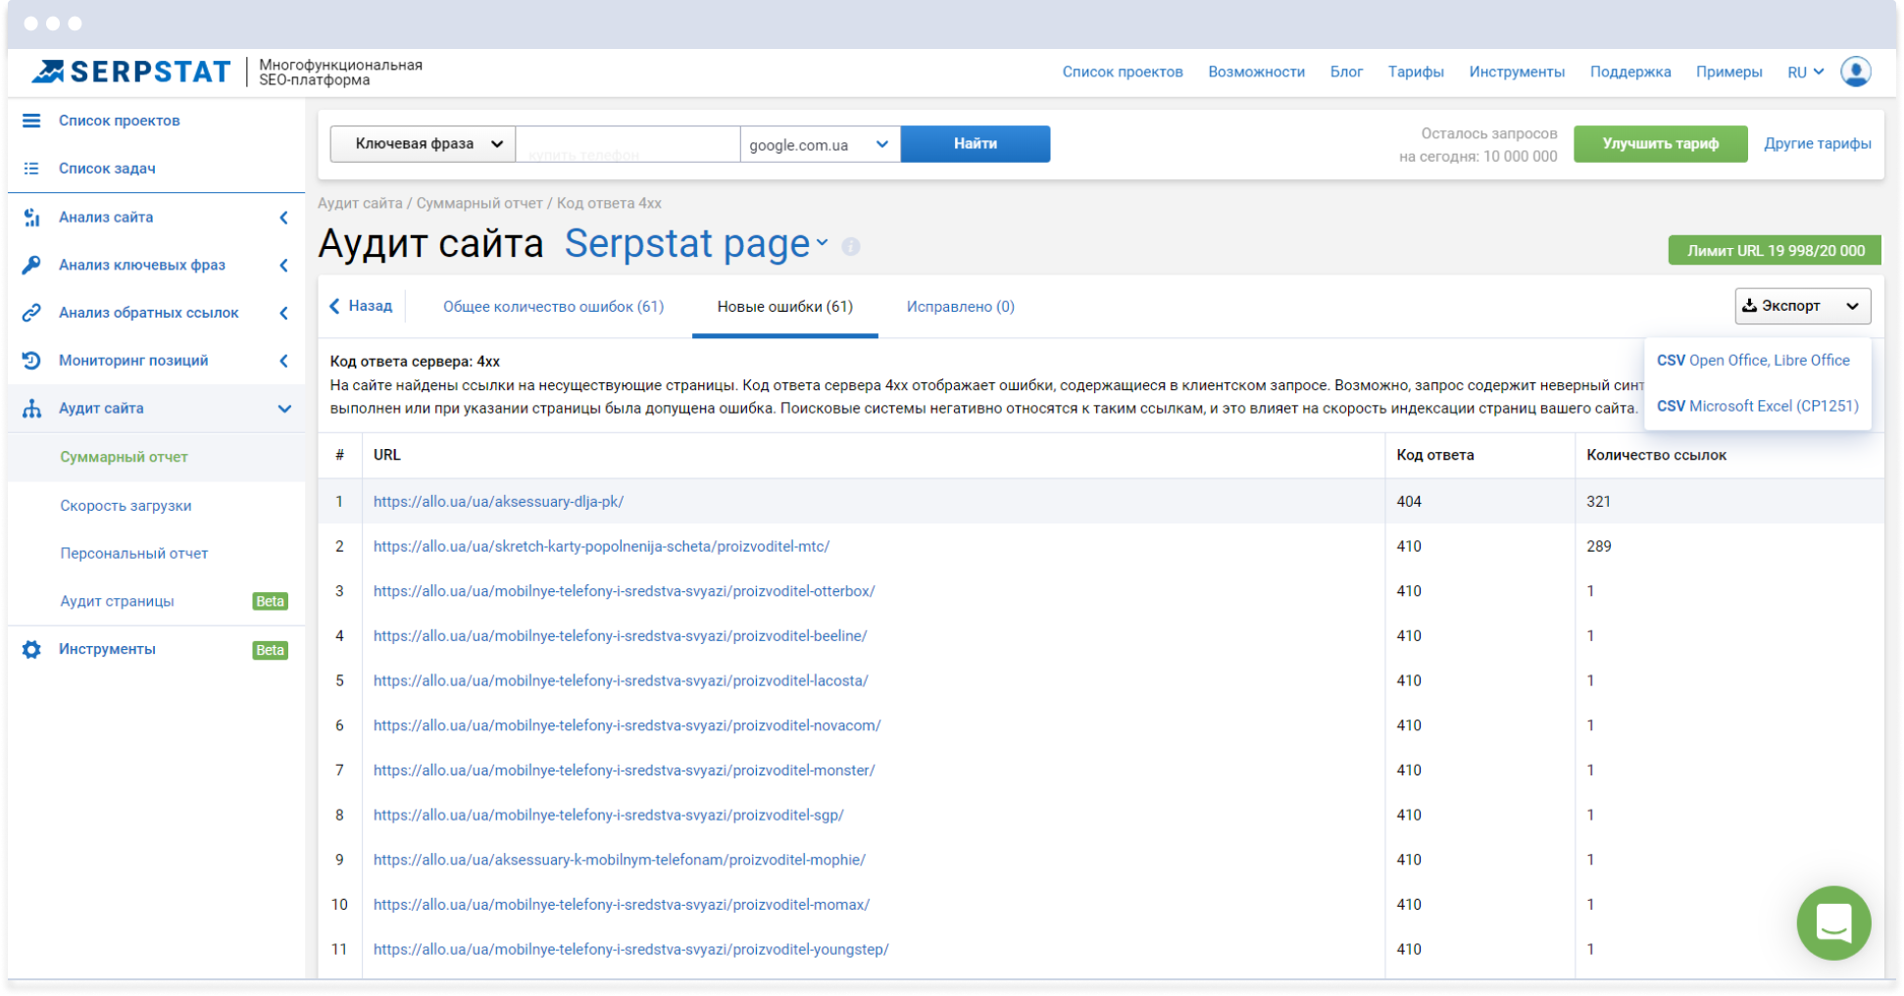Open the chat support bubble
Image resolution: width=1904 pixels, height=996 pixels.
(1833, 922)
